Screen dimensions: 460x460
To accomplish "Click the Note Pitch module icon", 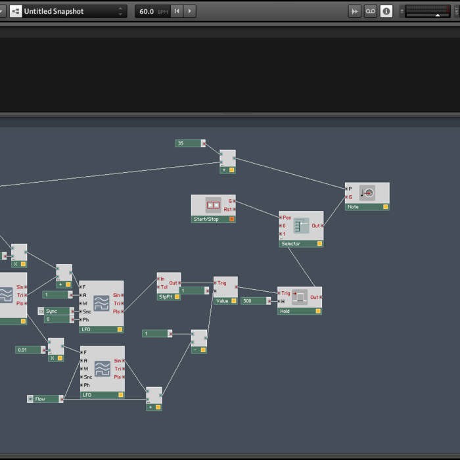I will 369,193.
